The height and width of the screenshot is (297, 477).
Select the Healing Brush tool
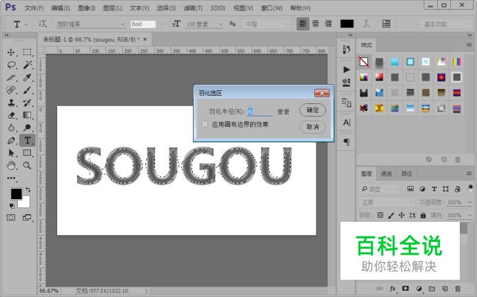pos(11,90)
